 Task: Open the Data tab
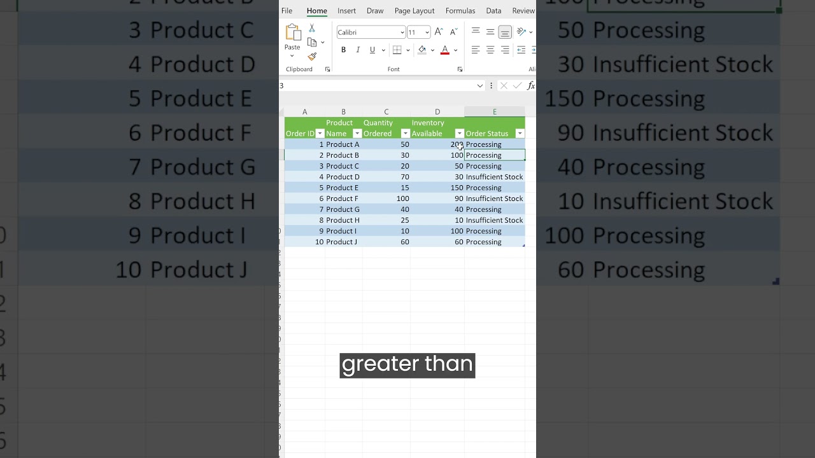(493, 11)
